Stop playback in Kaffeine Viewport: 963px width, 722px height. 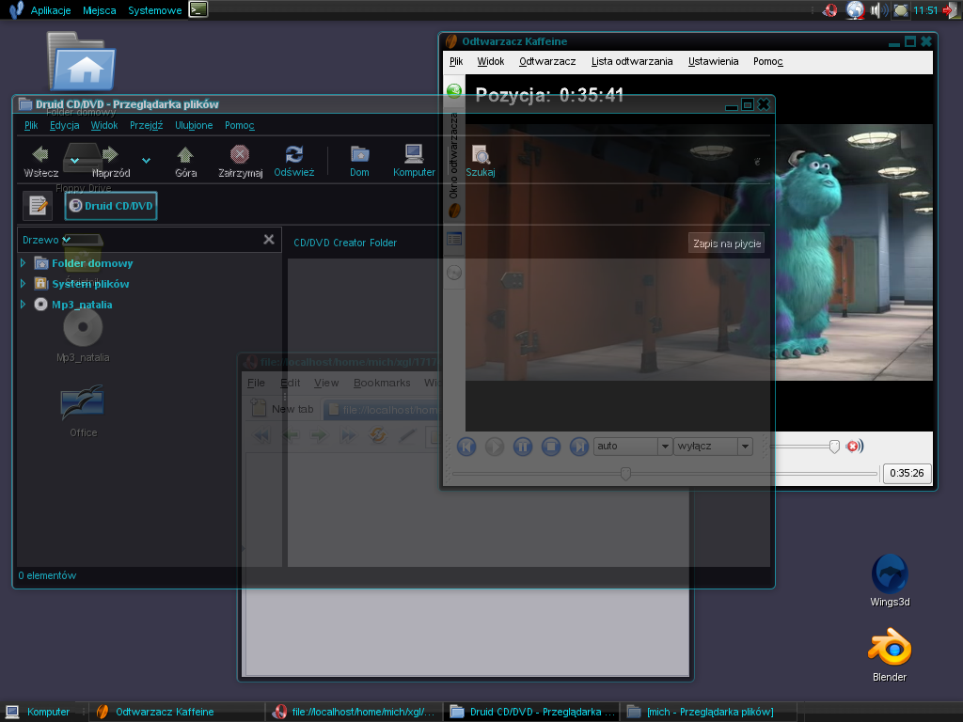(x=551, y=447)
